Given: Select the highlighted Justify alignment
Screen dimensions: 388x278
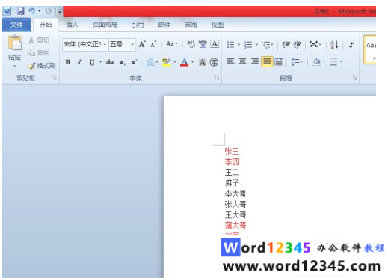Looking at the screenshot, I should tap(267, 61).
